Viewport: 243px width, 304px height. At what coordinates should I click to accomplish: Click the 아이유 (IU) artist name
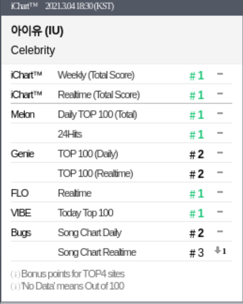click(x=37, y=30)
